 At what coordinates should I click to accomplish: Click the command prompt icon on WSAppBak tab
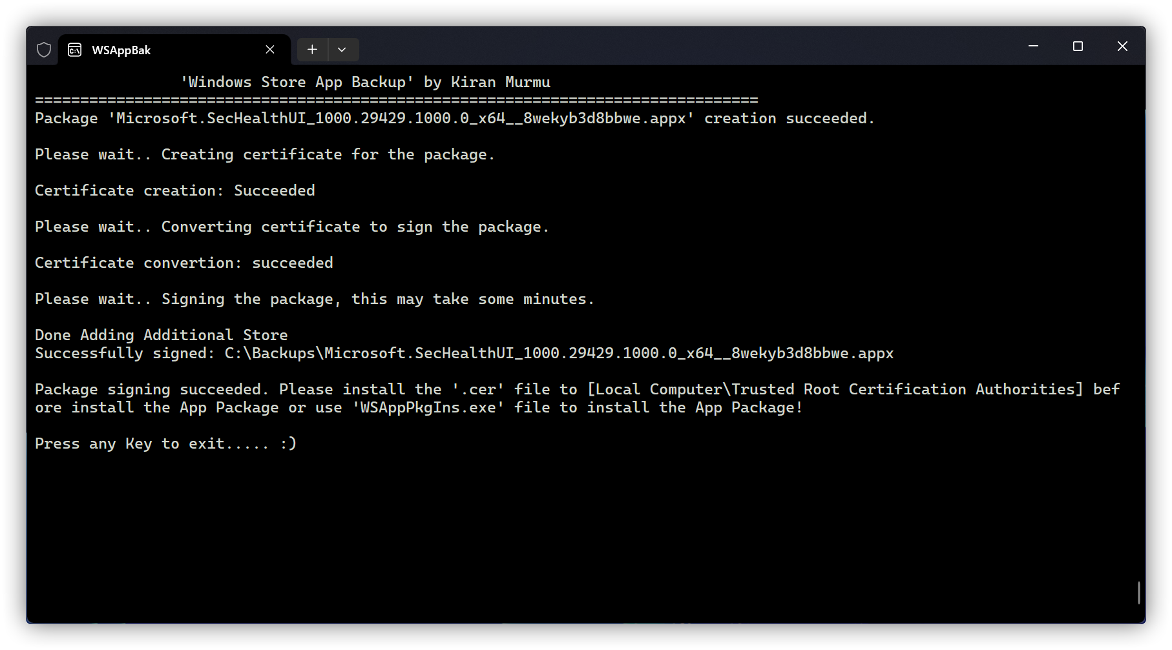75,50
